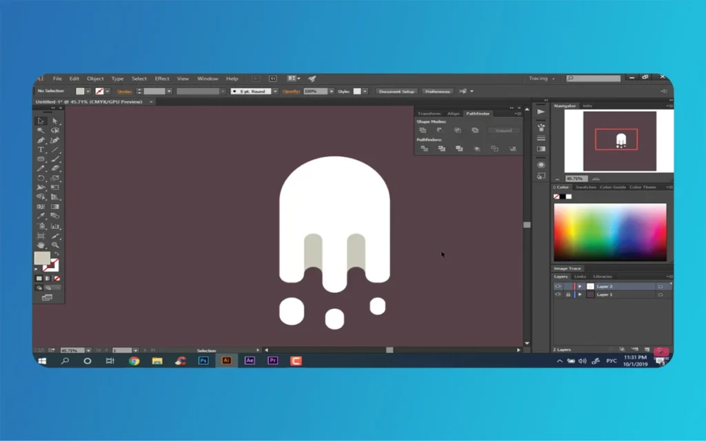Toggle visibility of Layer 1
706x441 pixels.
558,294
